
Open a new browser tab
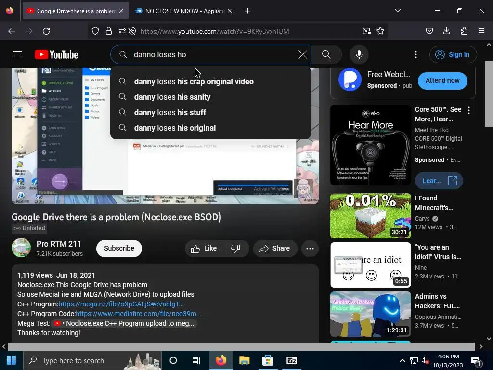tap(248, 11)
